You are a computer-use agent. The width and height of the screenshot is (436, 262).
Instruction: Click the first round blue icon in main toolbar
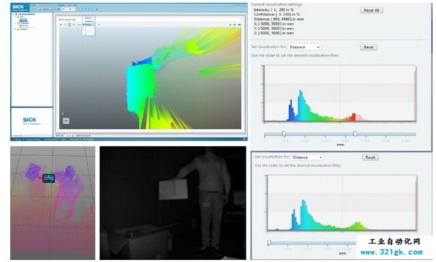pyautogui.click(x=78, y=9)
